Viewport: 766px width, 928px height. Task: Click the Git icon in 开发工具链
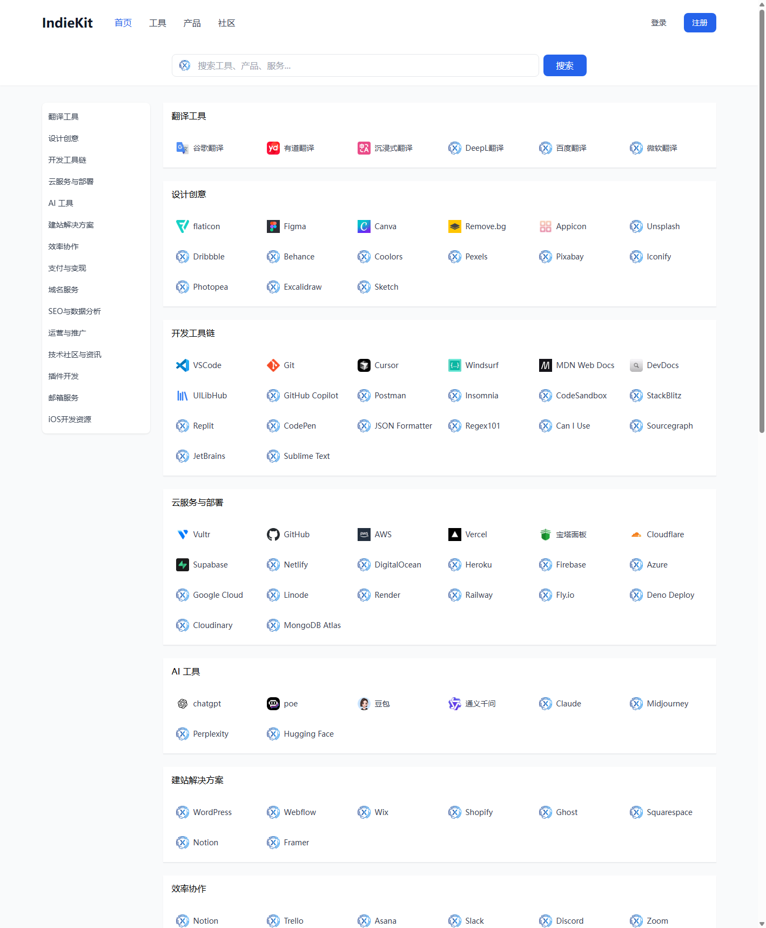coord(273,365)
